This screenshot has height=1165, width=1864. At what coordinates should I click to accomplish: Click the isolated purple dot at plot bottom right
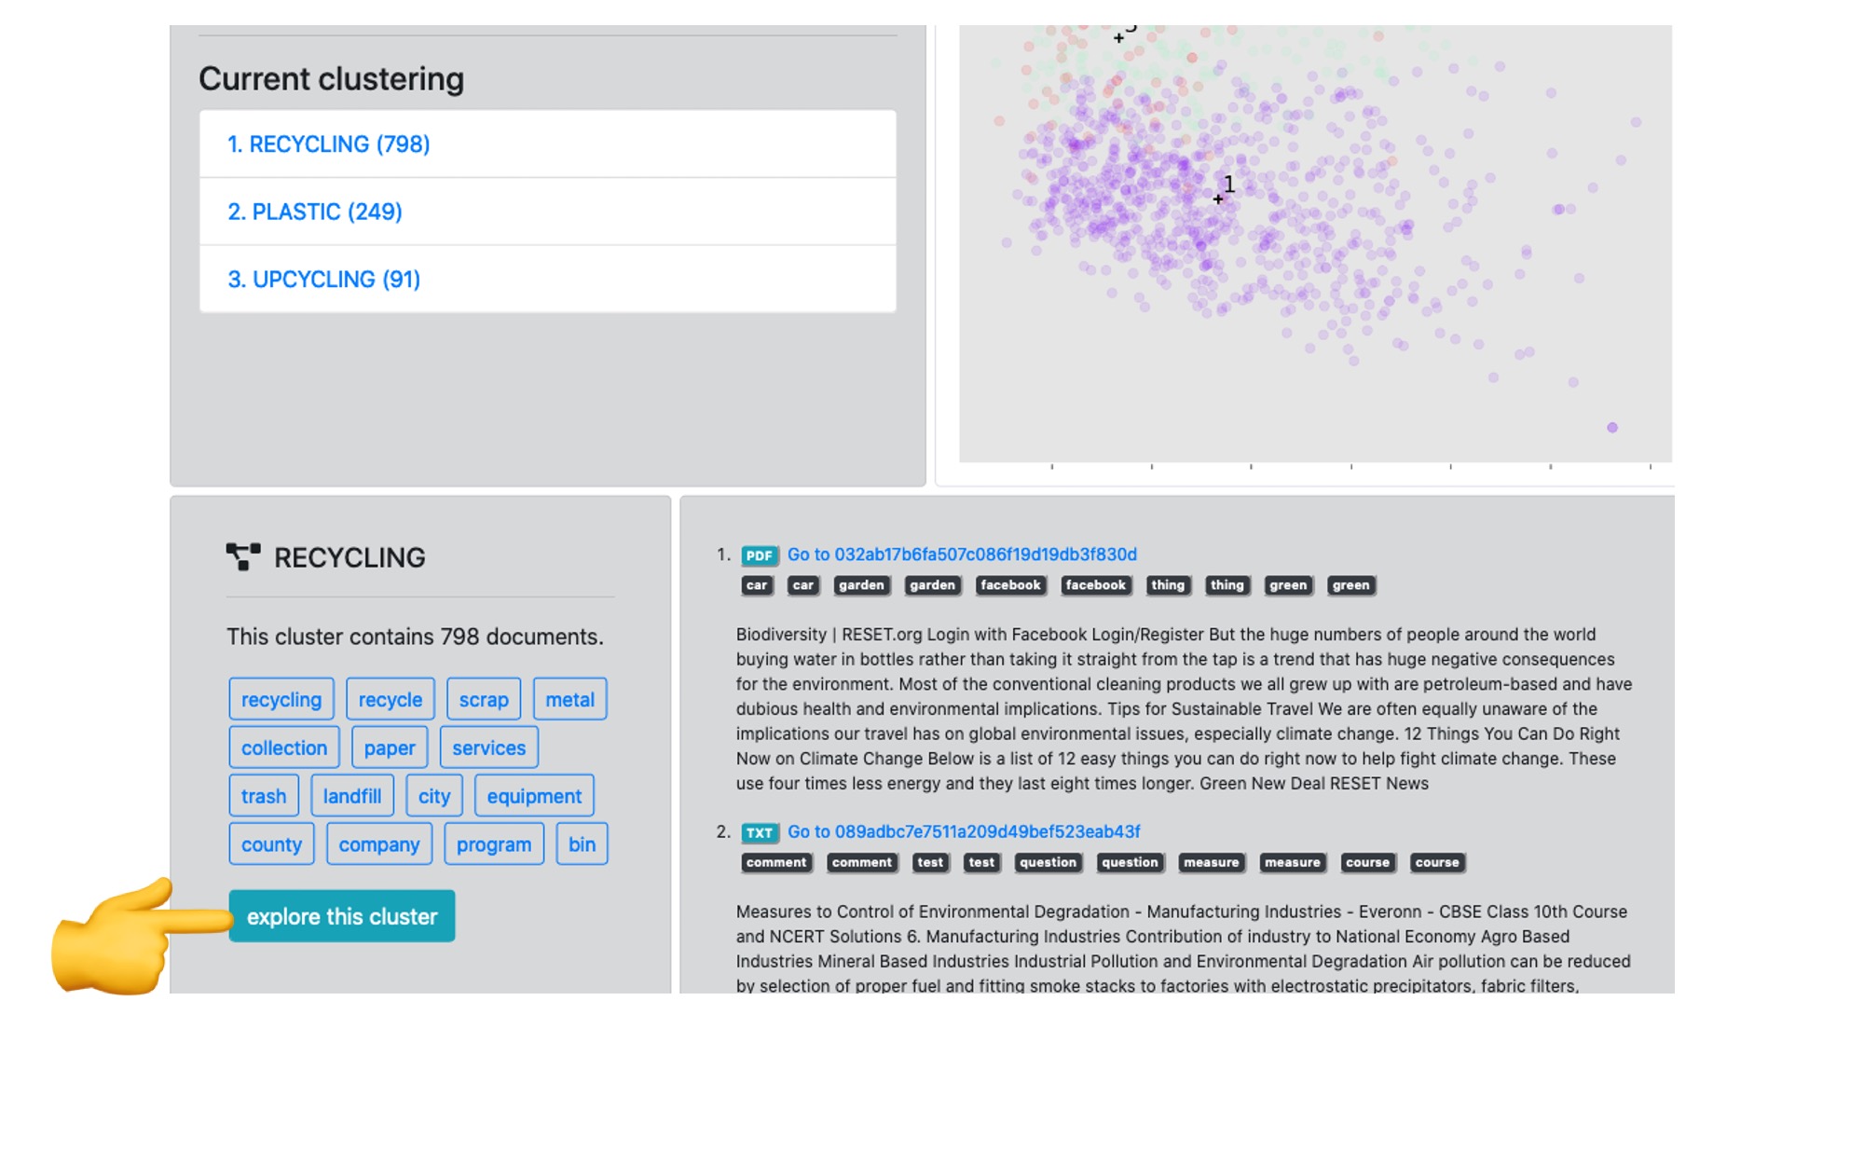pyautogui.click(x=1612, y=428)
